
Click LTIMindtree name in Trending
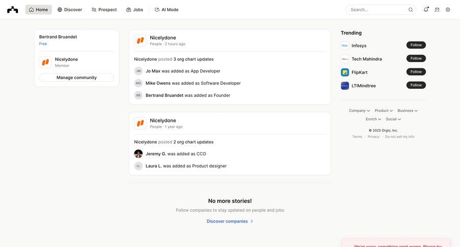tap(363, 86)
